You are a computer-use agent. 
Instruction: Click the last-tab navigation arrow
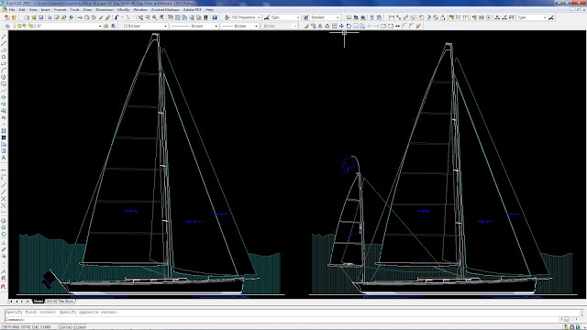click(x=28, y=302)
